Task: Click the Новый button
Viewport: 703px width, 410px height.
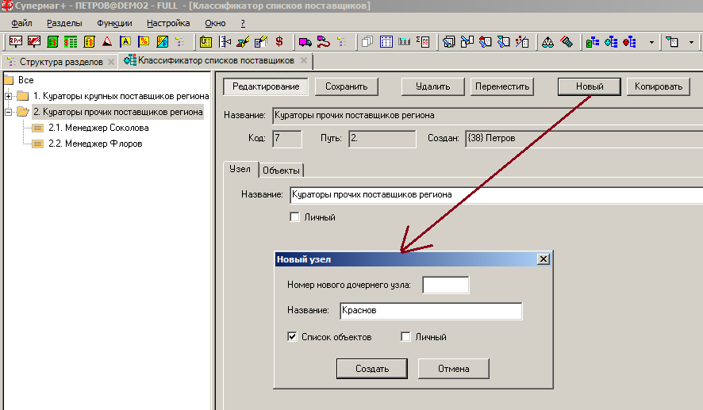Action: (589, 86)
